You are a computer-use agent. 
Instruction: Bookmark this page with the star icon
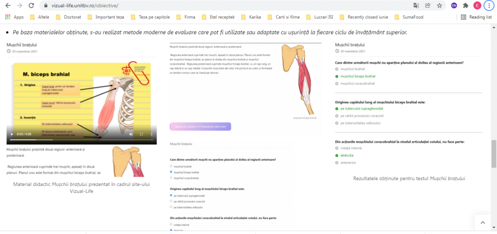(x=439, y=5)
